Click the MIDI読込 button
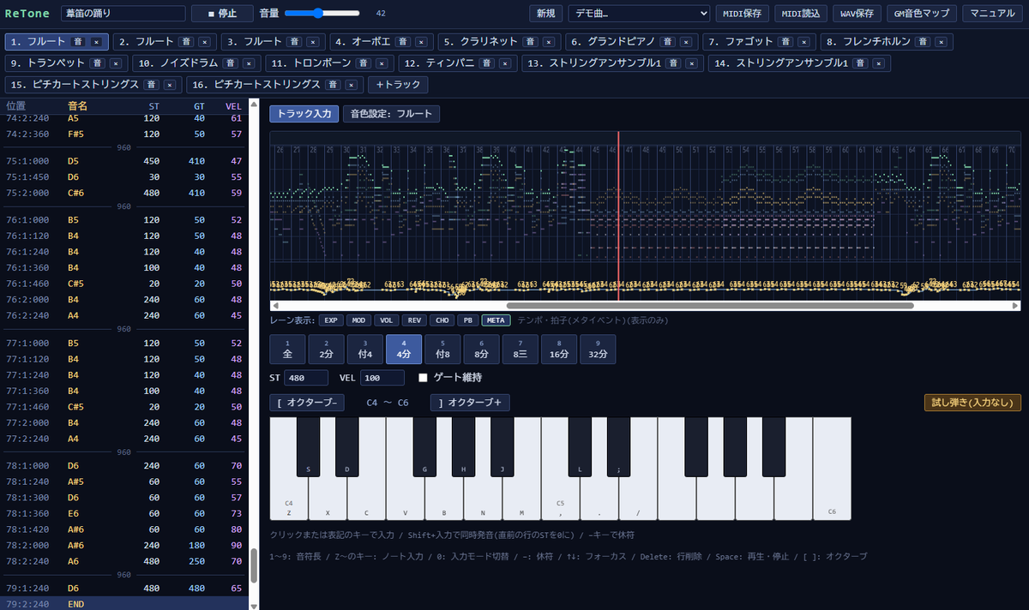Image resolution: width=1029 pixels, height=610 pixels. (x=800, y=13)
